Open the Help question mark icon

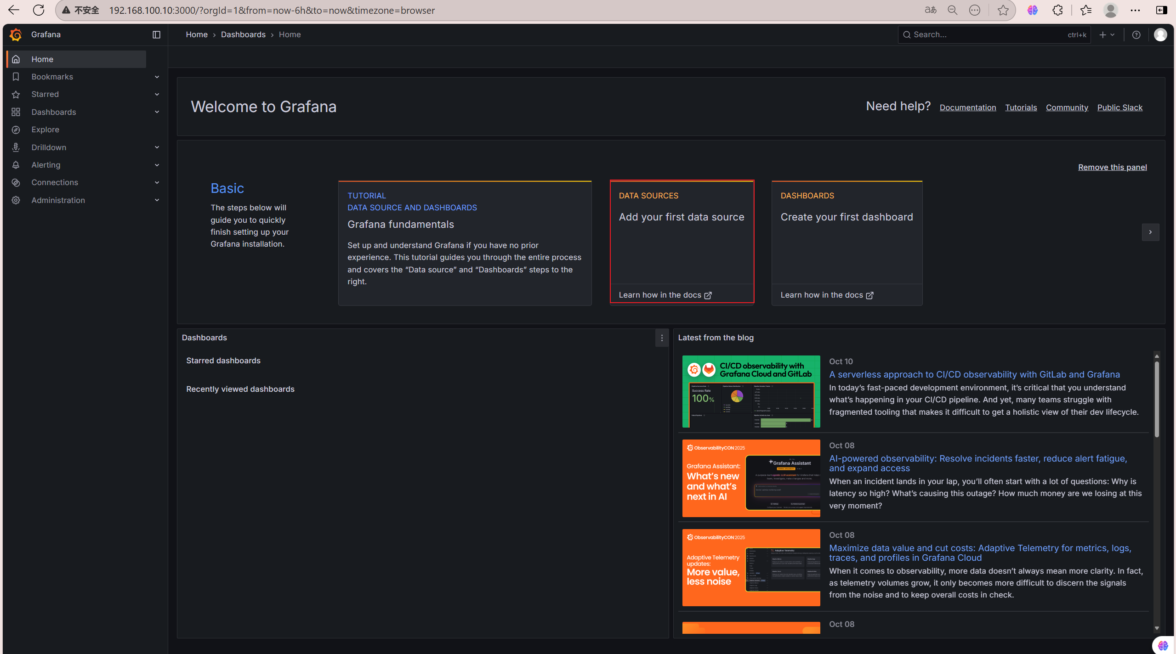click(x=1136, y=34)
